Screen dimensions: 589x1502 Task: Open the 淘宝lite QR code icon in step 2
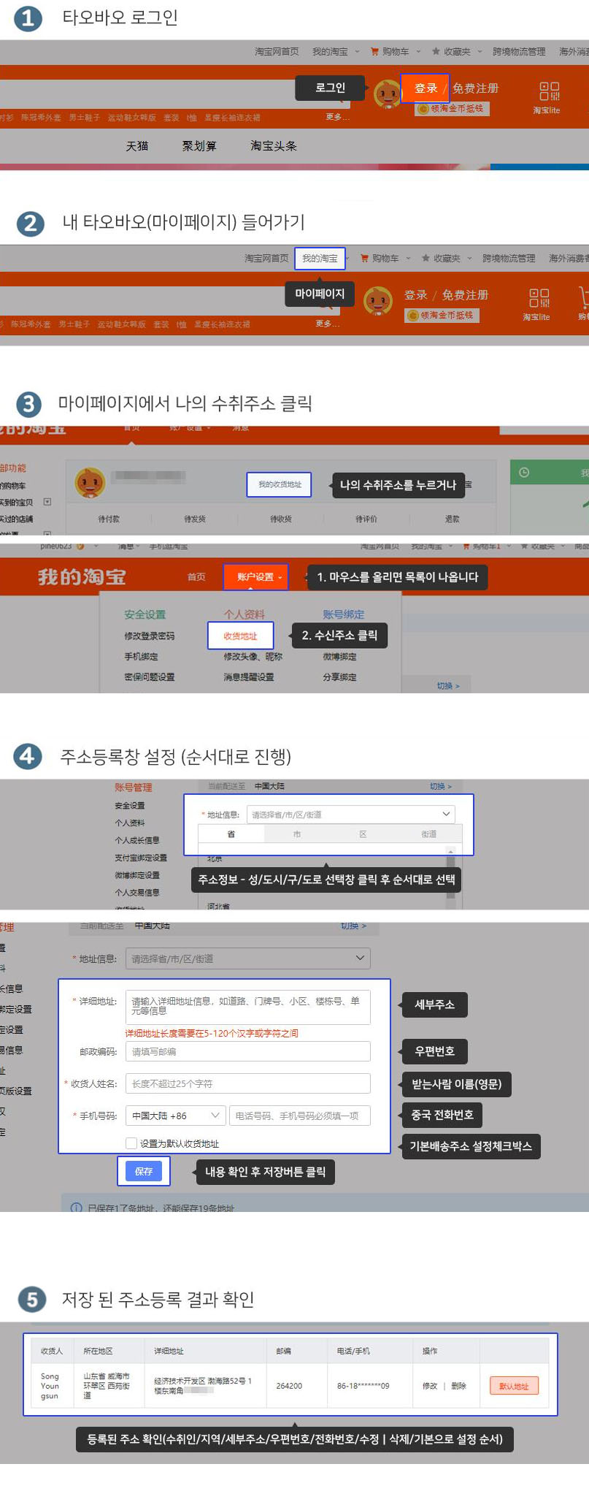point(539,298)
